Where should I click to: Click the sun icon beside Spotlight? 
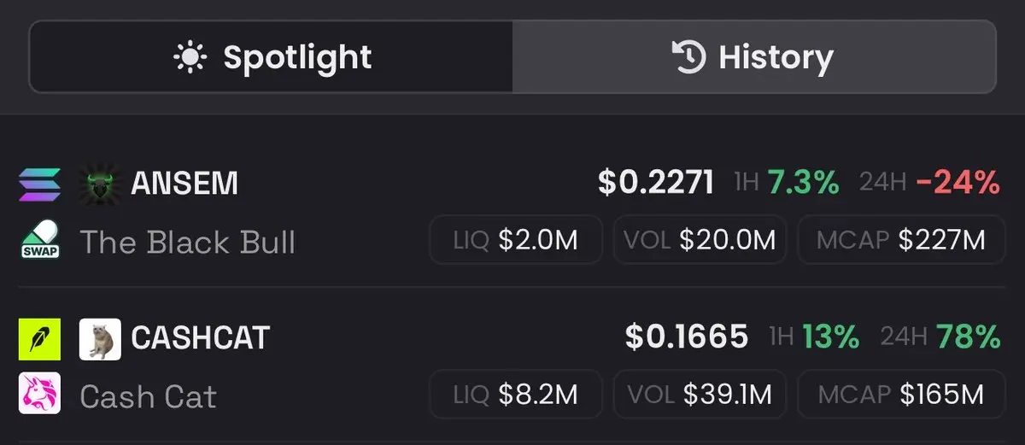[190, 57]
